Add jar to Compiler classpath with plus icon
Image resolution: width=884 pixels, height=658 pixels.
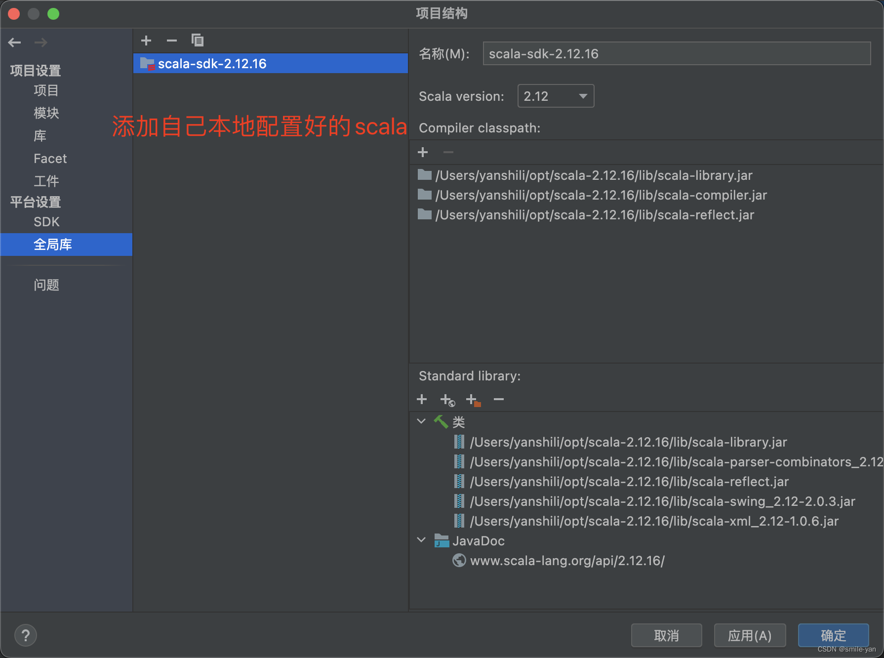[423, 152]
